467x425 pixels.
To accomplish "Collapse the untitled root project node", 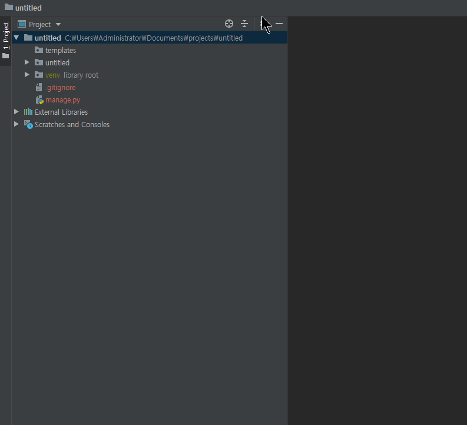I will tap(16, 38).
